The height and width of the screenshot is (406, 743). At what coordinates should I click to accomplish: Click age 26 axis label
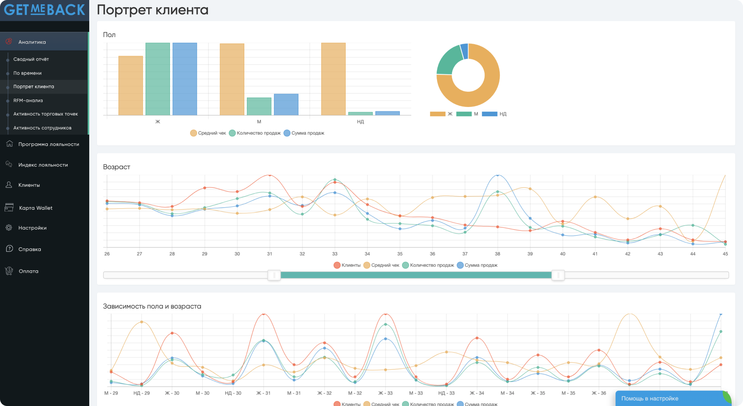[107, 254]
